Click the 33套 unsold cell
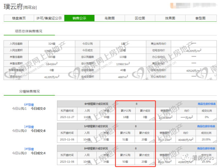Screen dimensions: 221x168 click(106, 139)
